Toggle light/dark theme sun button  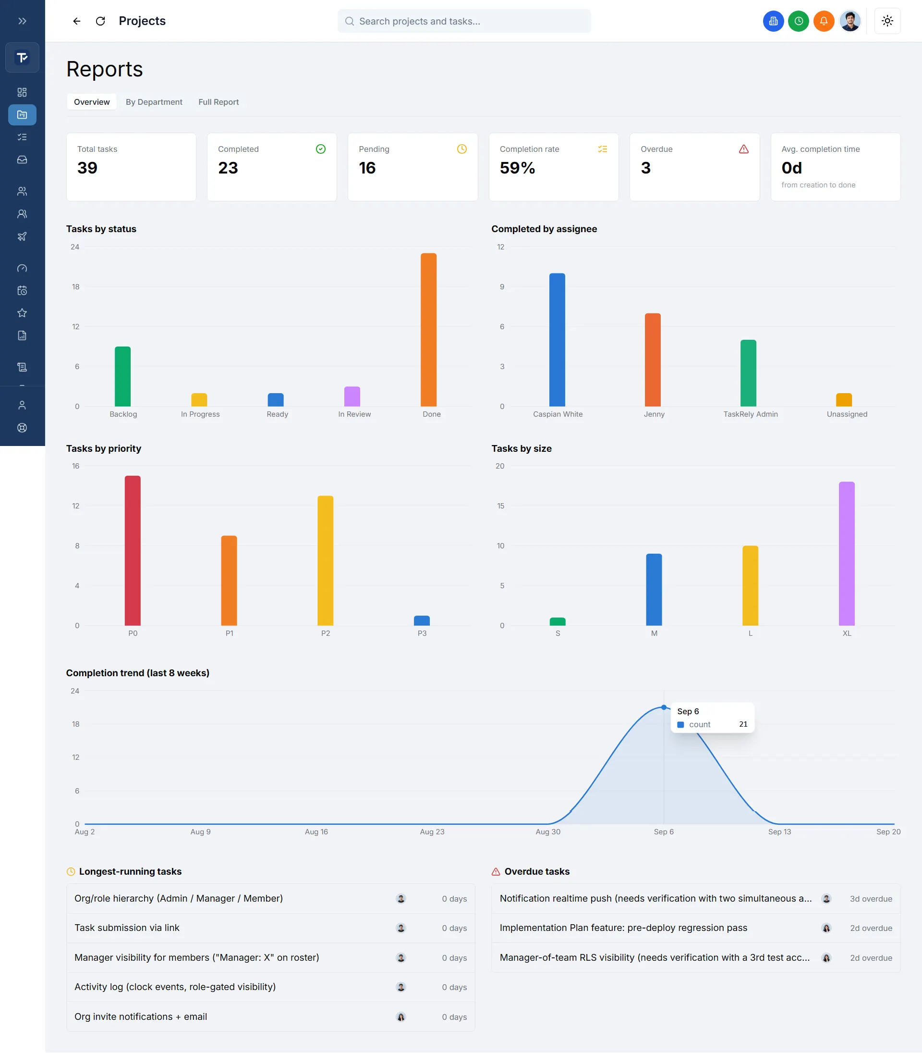pos(887,21)
